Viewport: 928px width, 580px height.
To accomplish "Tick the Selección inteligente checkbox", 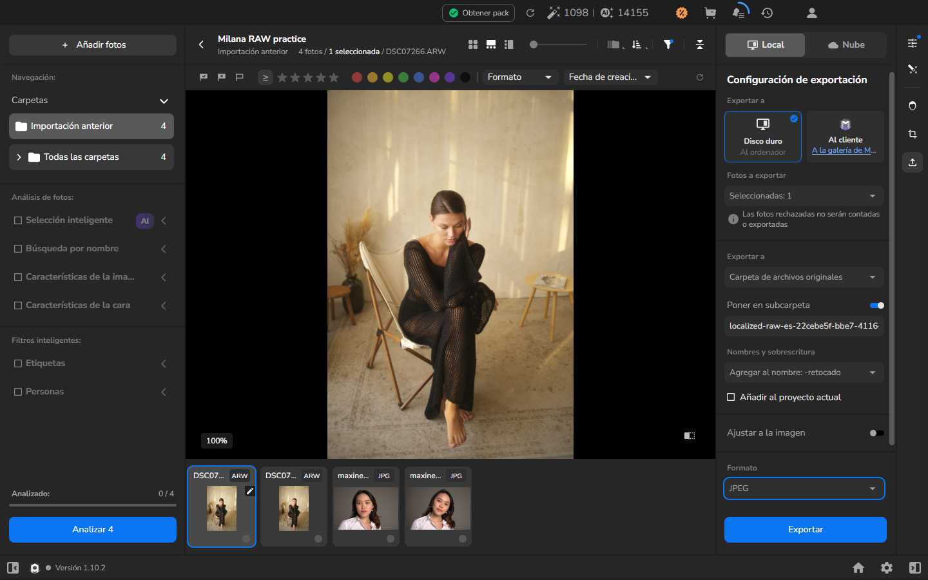I will click(x=18, y=220).
